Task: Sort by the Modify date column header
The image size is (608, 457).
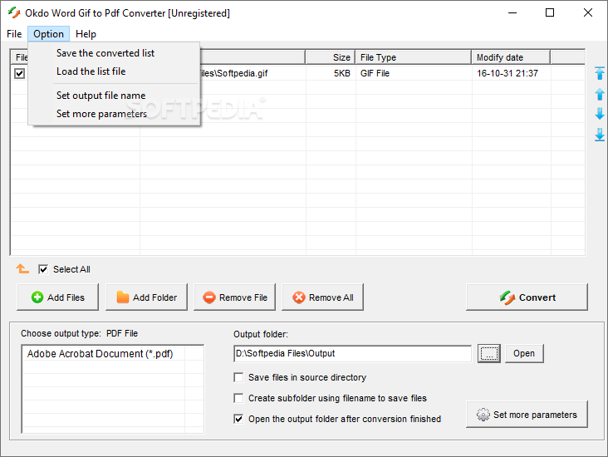Action: coord(511,57)
